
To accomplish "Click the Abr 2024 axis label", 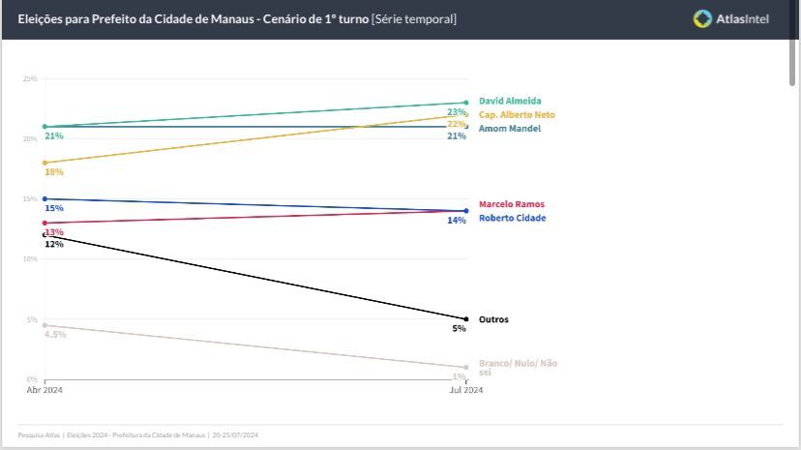I will pyautogui.click(x=44, y=390).
